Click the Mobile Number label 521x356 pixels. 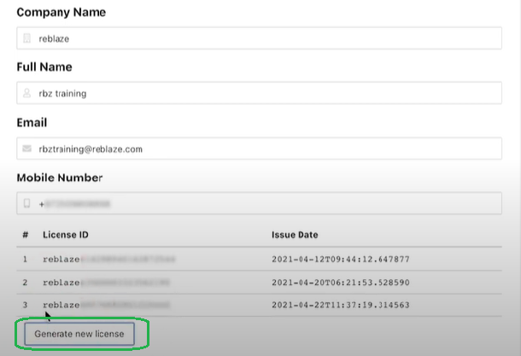coord(59,178)
